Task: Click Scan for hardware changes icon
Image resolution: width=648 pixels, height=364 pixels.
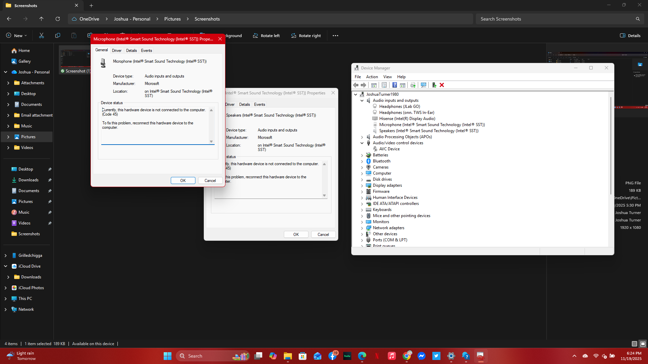Action: click(x=423, y=85)
